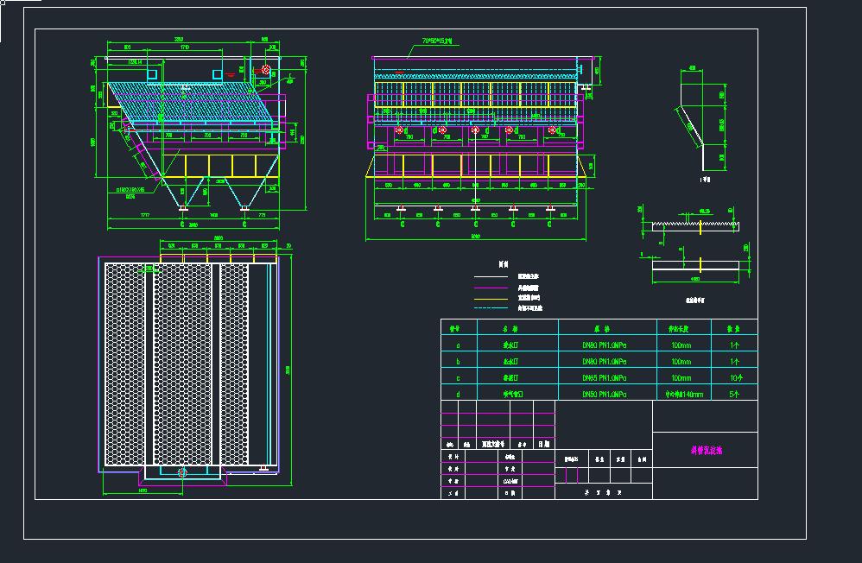Select the leftmost honeycomb panel in the plan view
Image resolution: width=862 pixels, height=563 pixels.
pos(124,364)
